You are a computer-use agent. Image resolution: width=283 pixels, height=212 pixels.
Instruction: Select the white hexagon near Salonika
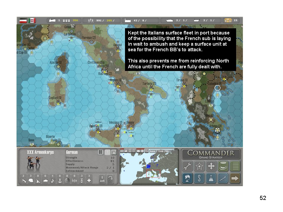(x=218, y=88)
